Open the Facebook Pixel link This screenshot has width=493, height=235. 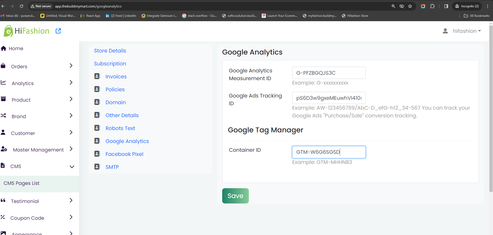coord(124,154)
